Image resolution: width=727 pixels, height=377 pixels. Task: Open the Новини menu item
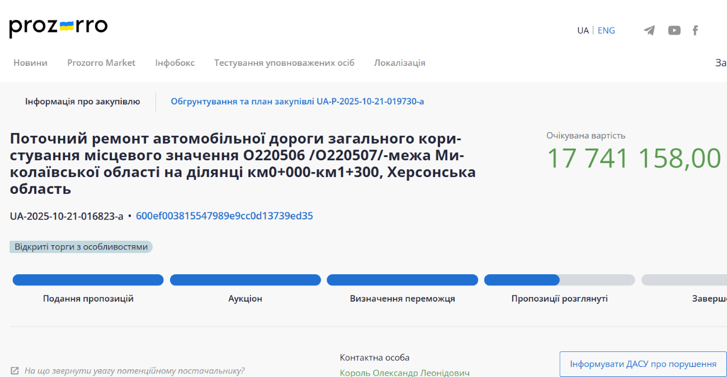pos(30,63)
